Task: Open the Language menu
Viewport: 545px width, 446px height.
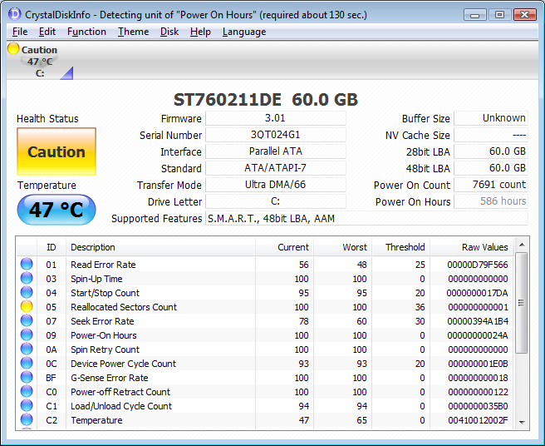Action: [244, 32]
